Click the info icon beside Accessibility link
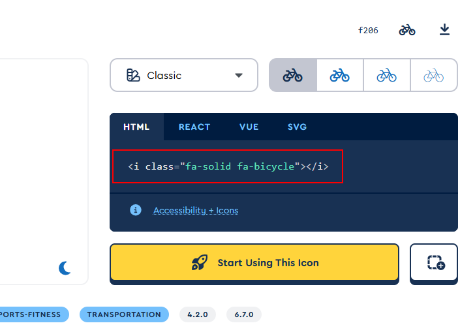This screenshot has width=475, height=336. click(136, 210)
